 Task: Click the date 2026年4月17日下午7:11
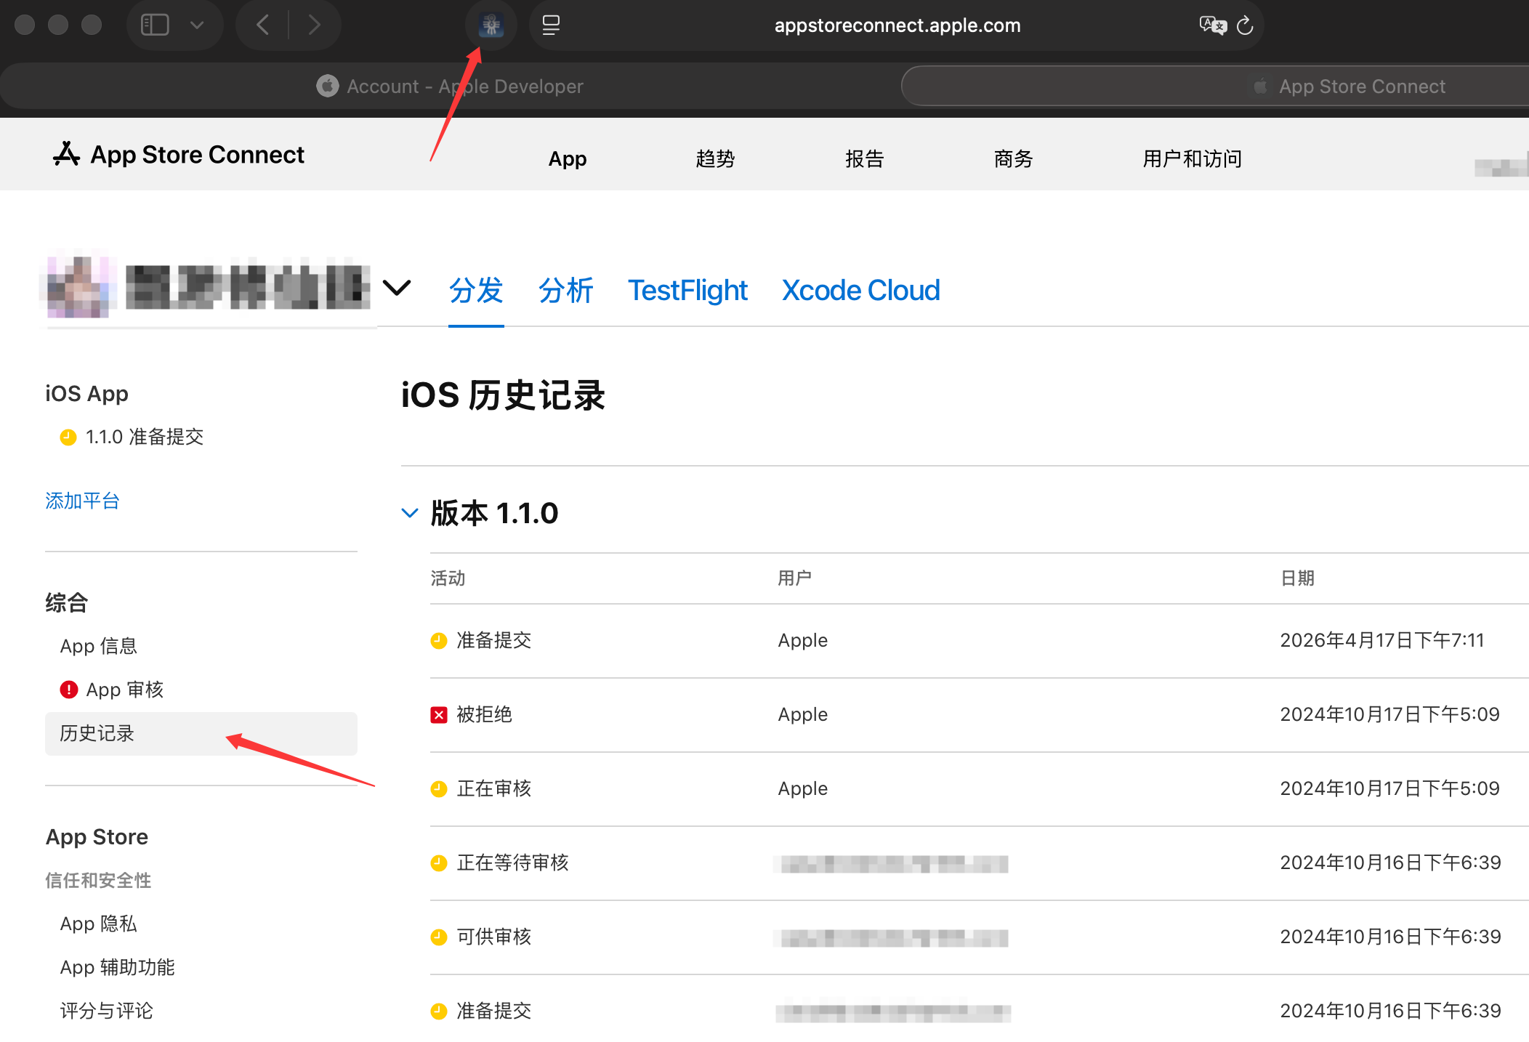1382,640
